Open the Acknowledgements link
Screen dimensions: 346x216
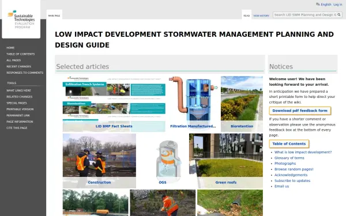(291, 175)
